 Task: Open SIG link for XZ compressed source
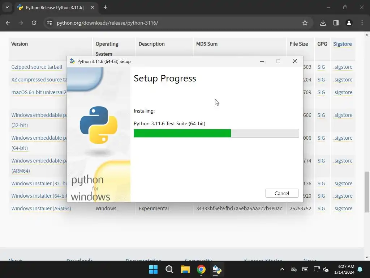pyautogui.click(x=321, y=80)
